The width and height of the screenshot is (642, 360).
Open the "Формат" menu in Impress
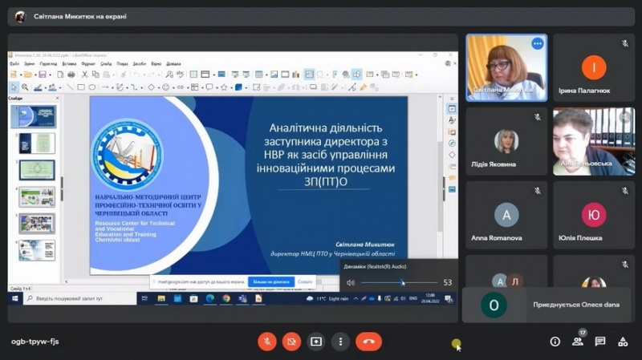pyautogui.click(x=88, y=63)
